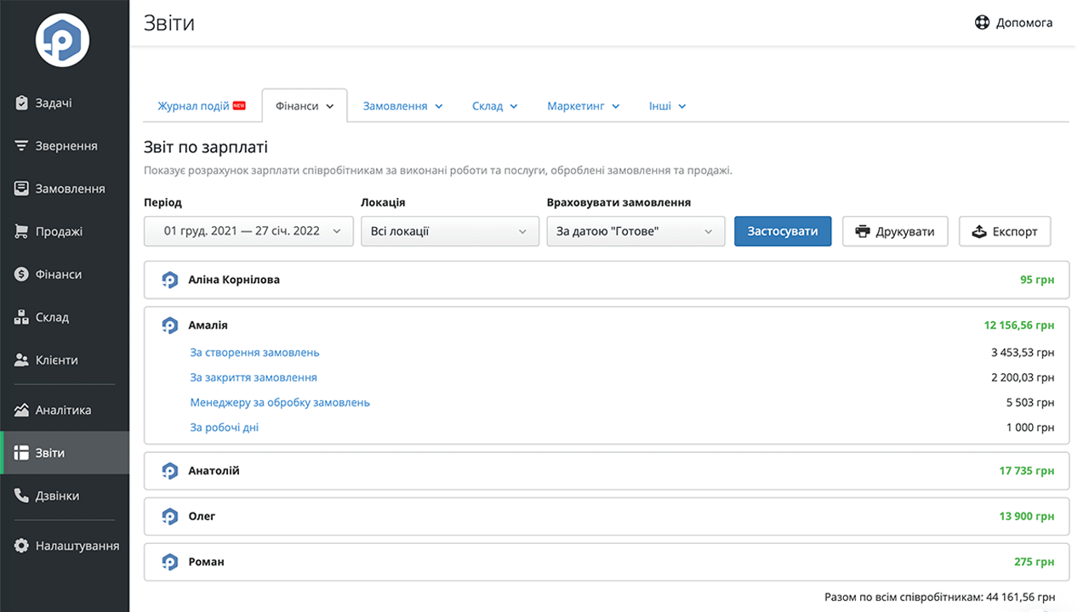Click the Дзвінки phone icon

click(x=22, y=496)
